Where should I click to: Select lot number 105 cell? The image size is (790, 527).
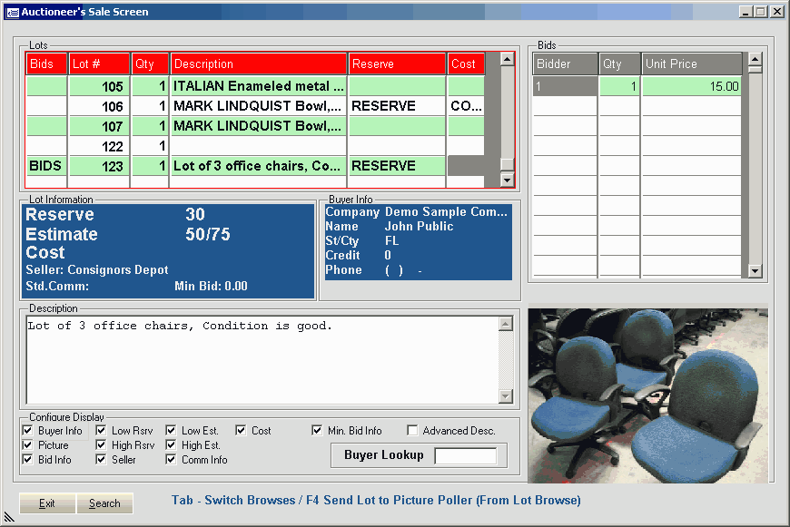99,86
